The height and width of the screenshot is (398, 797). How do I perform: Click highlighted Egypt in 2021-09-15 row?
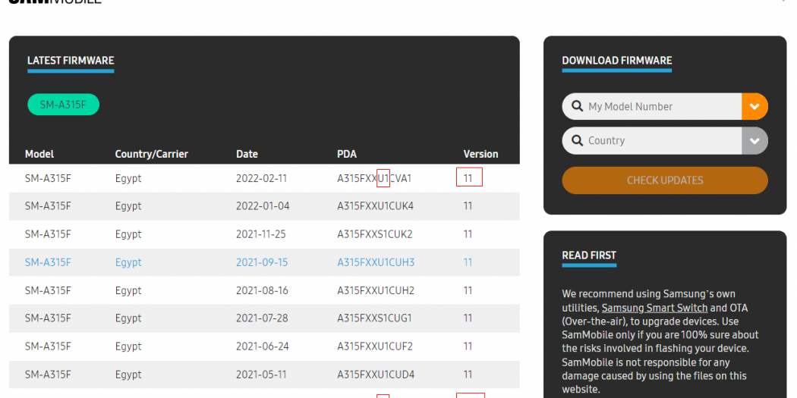click(128, 263)
